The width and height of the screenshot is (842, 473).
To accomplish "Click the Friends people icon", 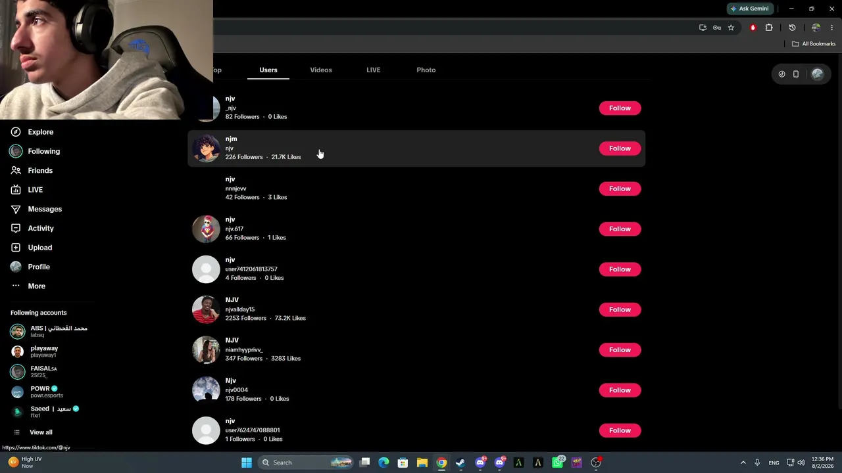I will [16, 171].
